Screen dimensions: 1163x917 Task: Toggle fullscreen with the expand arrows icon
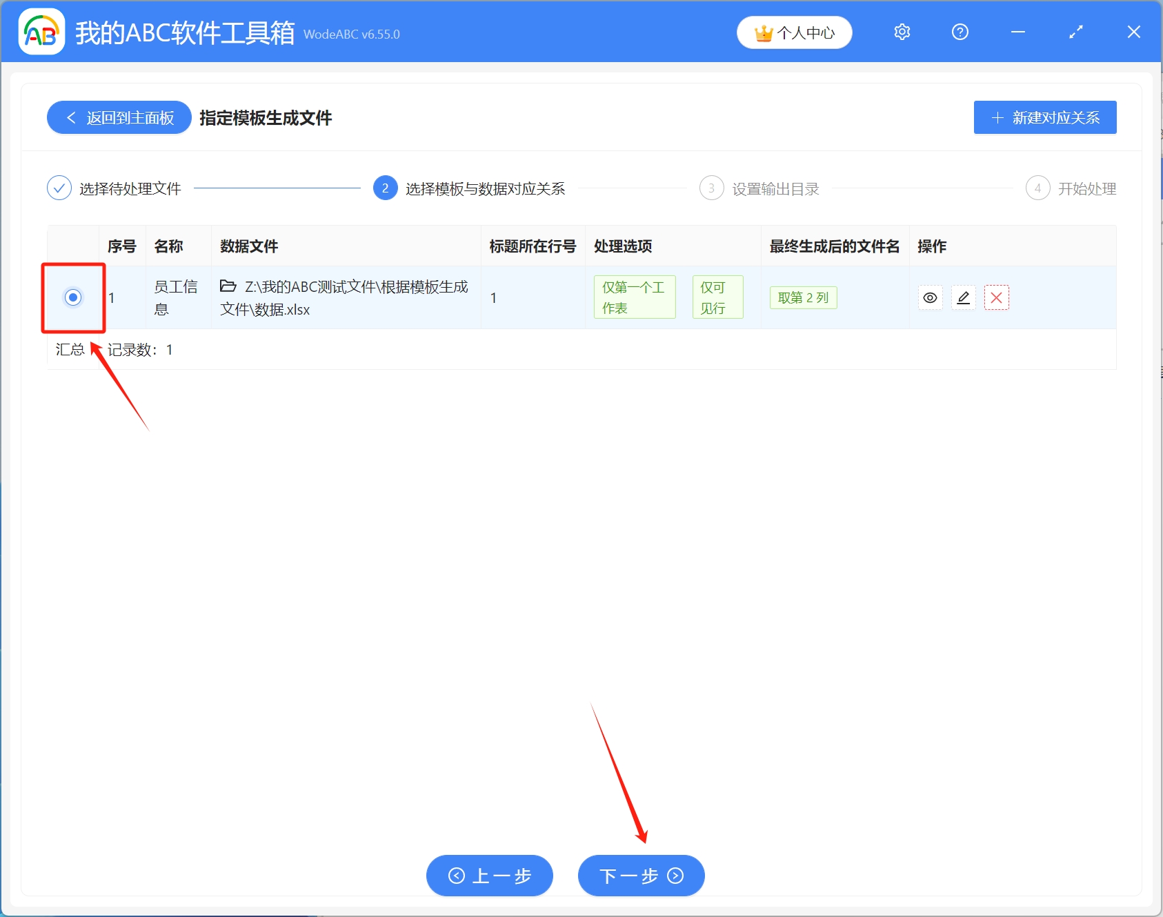pos(1075,32)
